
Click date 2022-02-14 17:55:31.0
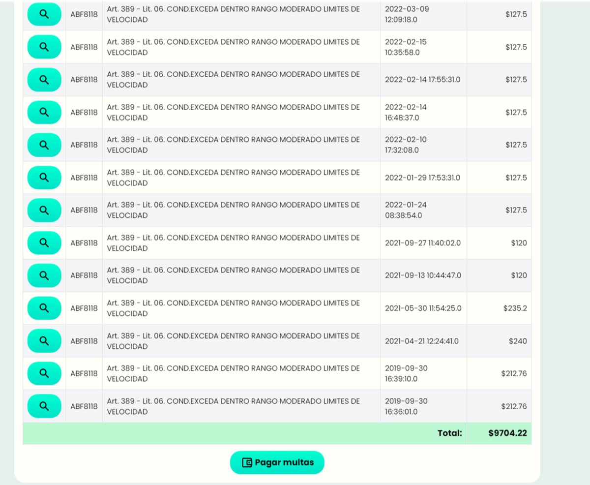(423, 80)
